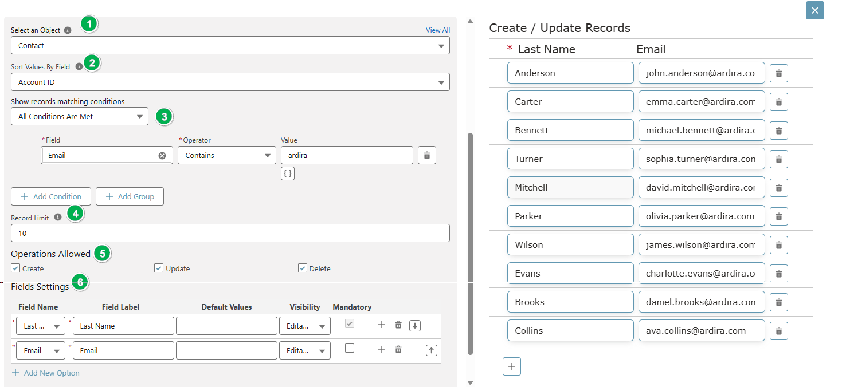
Task: Clear the Email field with X icon
Action: (162, 155)
